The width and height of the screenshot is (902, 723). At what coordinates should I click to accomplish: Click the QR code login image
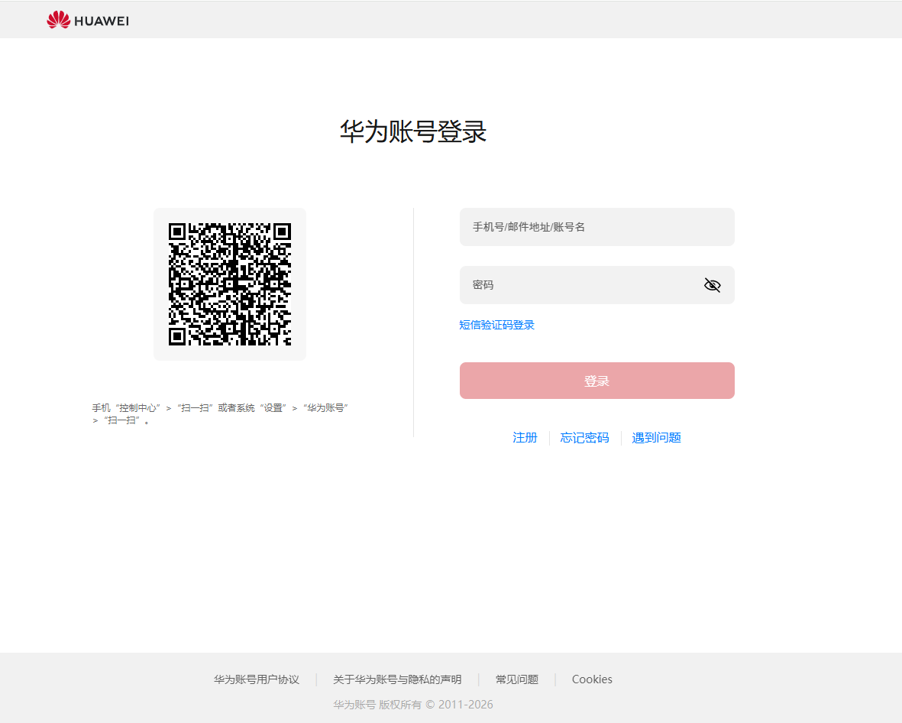pyautogui.click(x=230, y=284)
